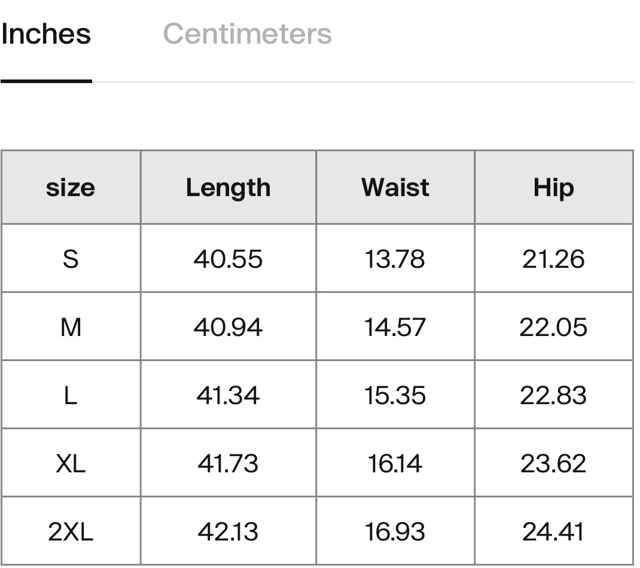640x568 pixels.
Task: Click the Length column header
Action: point(228,188)
